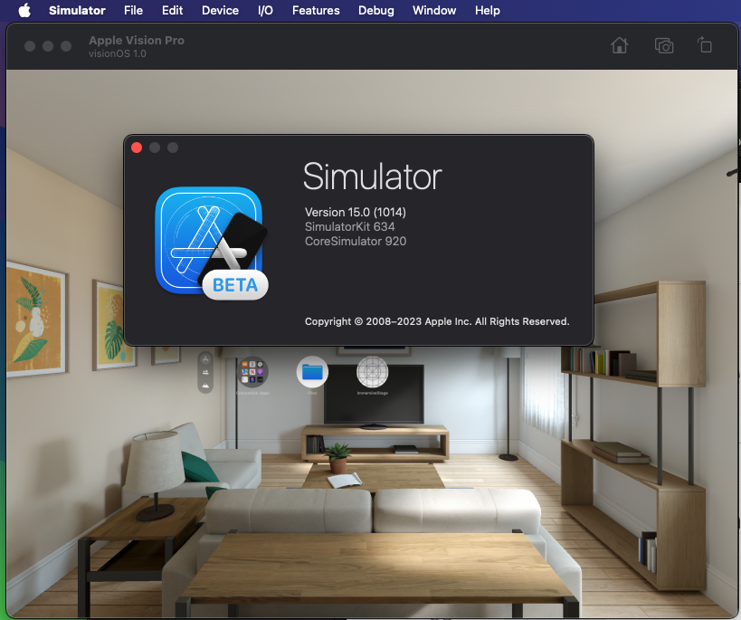Screen dimensions: 741x620
Task: Open the Compatible Apps folder
Action: (252, 372)
